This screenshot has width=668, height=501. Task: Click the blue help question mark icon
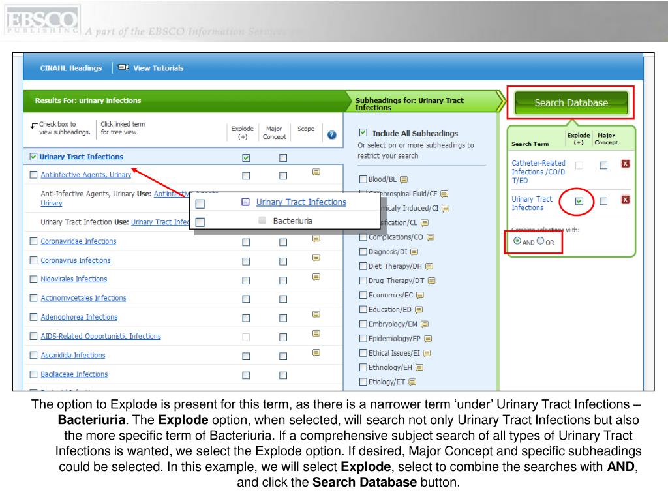pos(332,135)
